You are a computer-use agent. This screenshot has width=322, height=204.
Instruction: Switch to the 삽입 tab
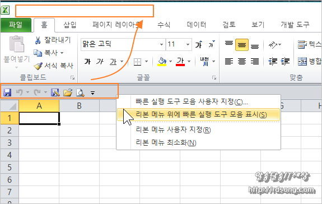point(70,25)
